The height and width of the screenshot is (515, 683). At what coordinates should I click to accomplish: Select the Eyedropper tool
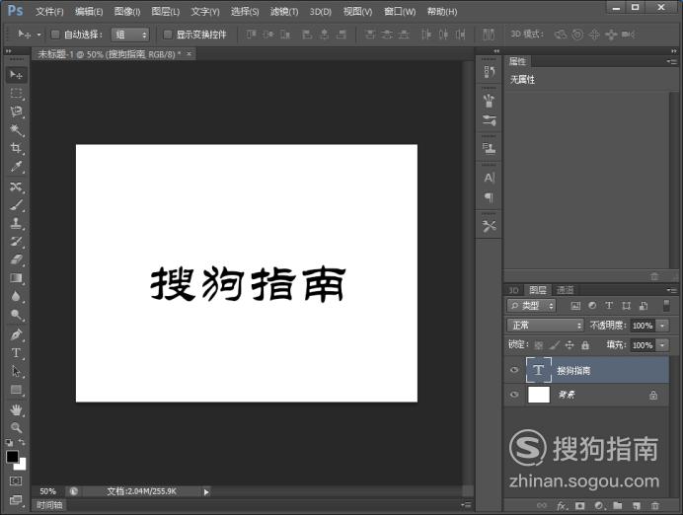point(16,167)
